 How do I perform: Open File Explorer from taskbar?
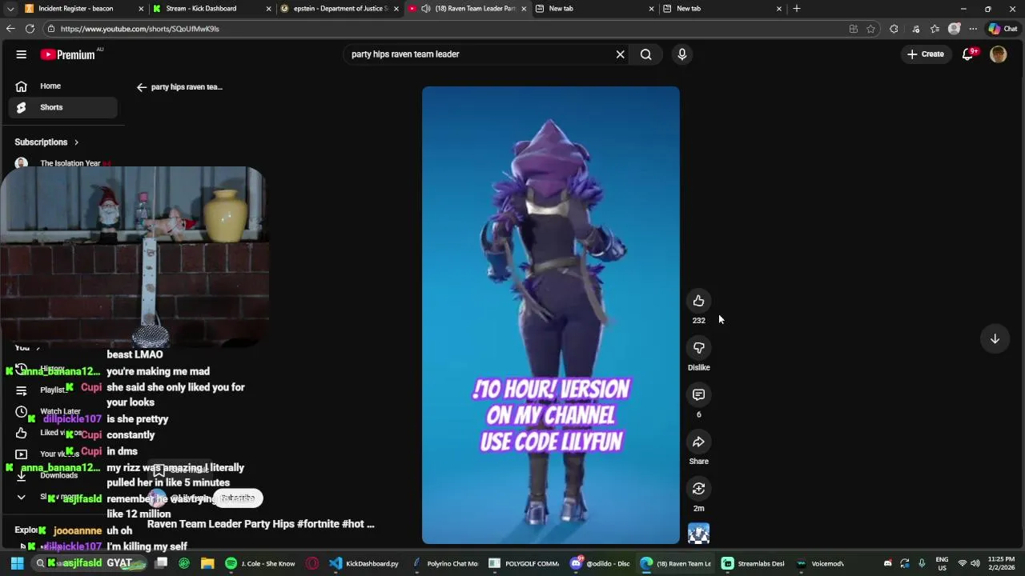click(207, 563)
